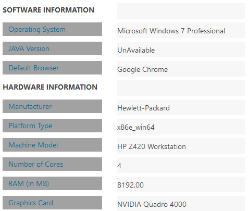This screenshot has width=248, height=211.
Task: Click the Graphics Card label
Action: point(31,203)
